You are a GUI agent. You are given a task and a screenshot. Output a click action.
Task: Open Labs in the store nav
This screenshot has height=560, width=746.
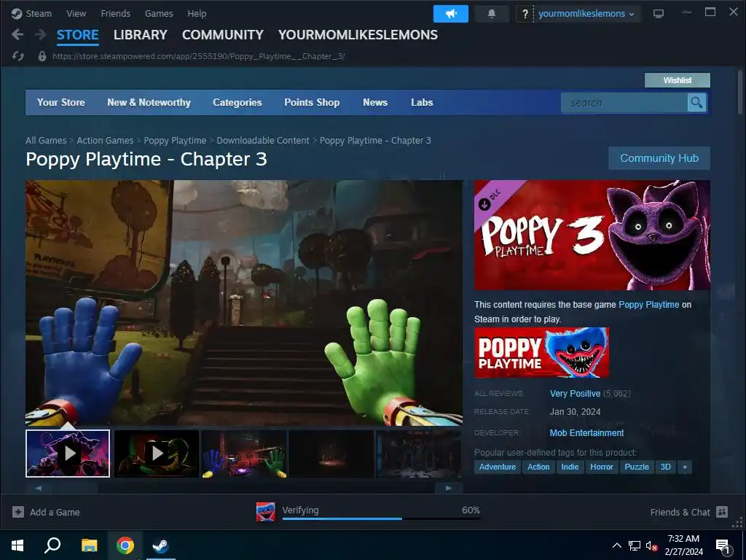pyautogui.click(x=422, y=102)
